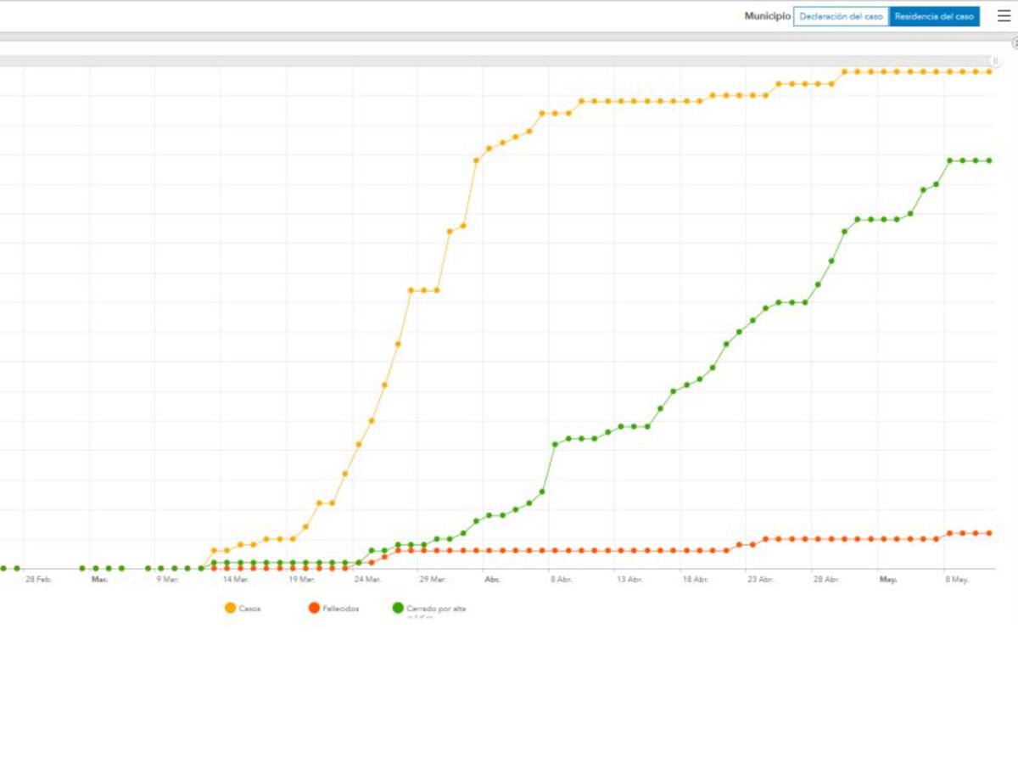Screen dimensions: 1018x764
Task: Click the 23 Abr. axis label
Action: (760, 580)
